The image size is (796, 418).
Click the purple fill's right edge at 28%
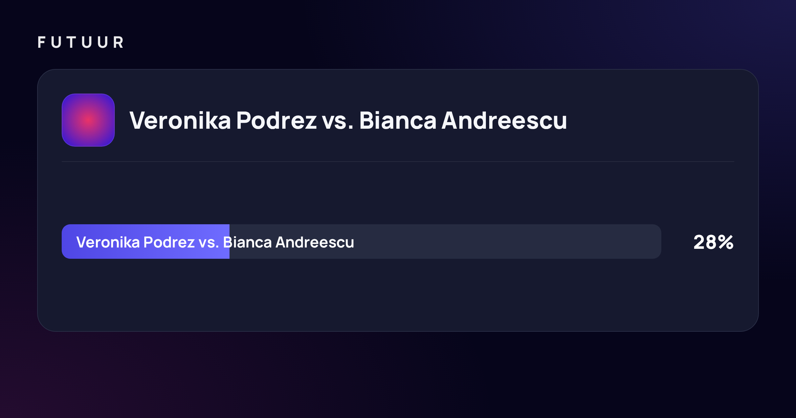(229, 242)
